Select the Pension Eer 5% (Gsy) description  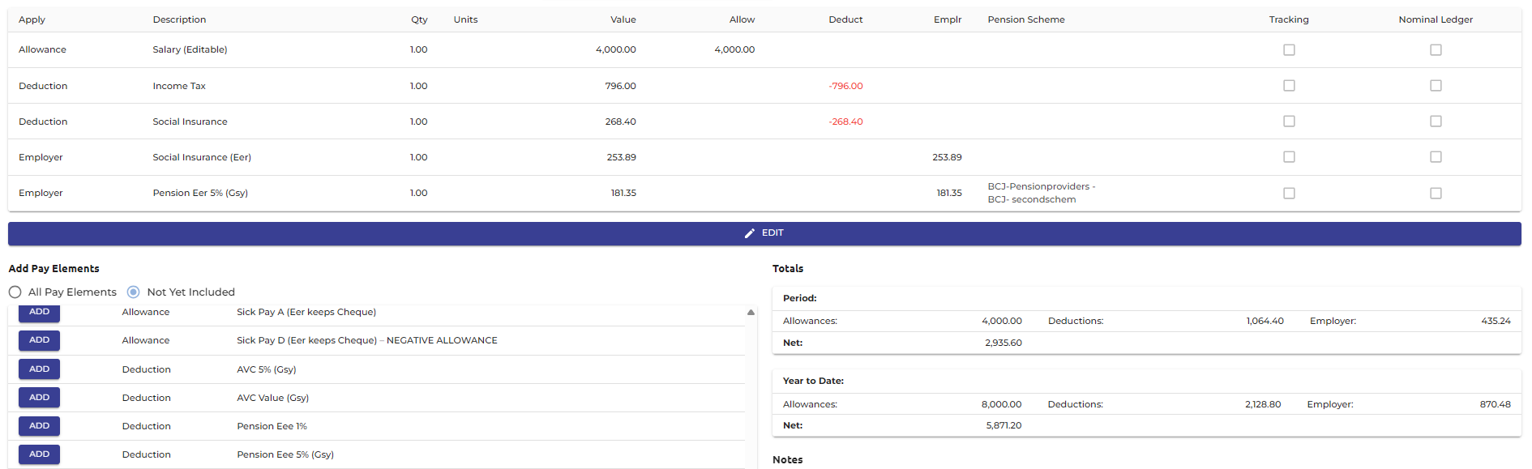(x=200, y=193)
